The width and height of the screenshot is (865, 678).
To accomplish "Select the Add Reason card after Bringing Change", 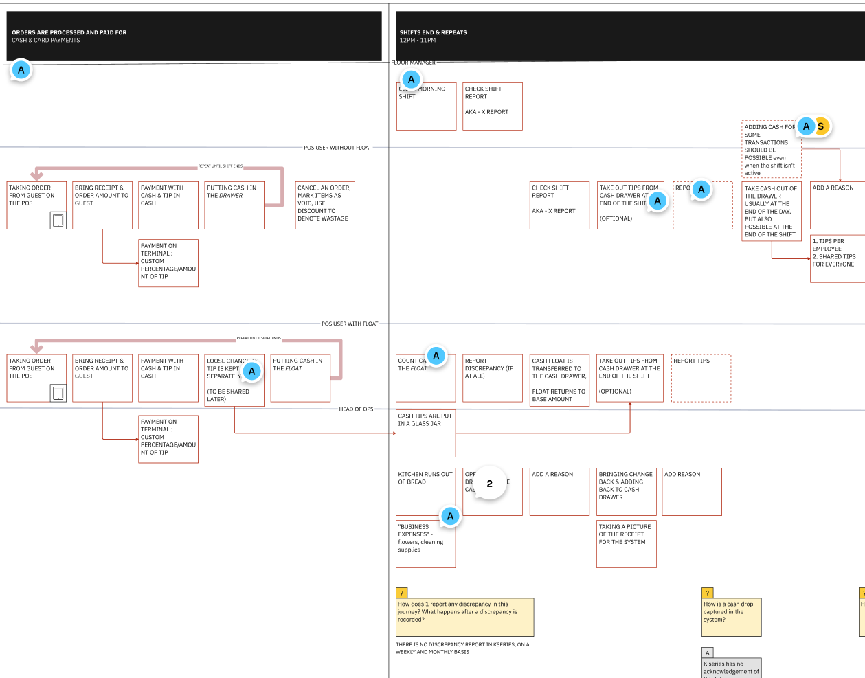I will pyautogui.click(x=692, y=492).
